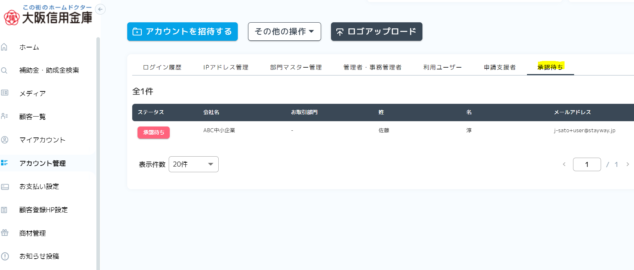This screenshot has width=634, height=270.
Task: Click お取引部門 column header
Action: tap(304, 112)
